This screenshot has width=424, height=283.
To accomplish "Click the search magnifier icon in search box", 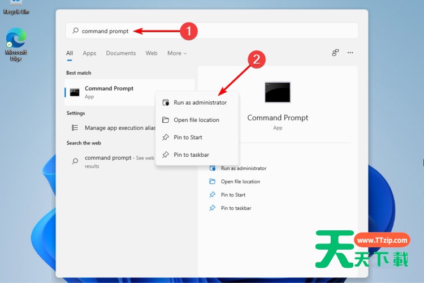I will pyautogui.click(x=75, y=31).
